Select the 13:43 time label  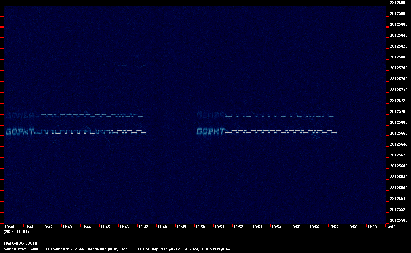pos(67,227)
